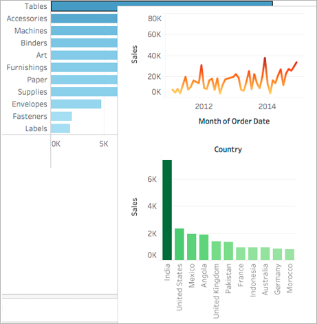The height and width of the screenshot is (324, 317).
Task: Click the Machines bar
Action: point(84,31)
